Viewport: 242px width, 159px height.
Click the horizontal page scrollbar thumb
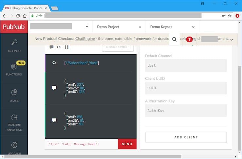point(93,157)
